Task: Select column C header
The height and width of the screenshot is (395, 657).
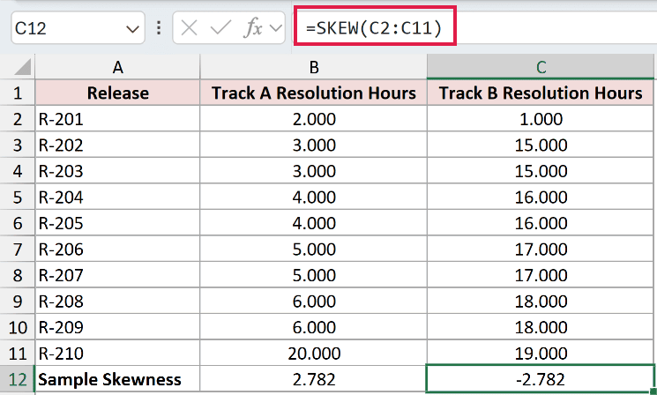Action: (541, 67)
